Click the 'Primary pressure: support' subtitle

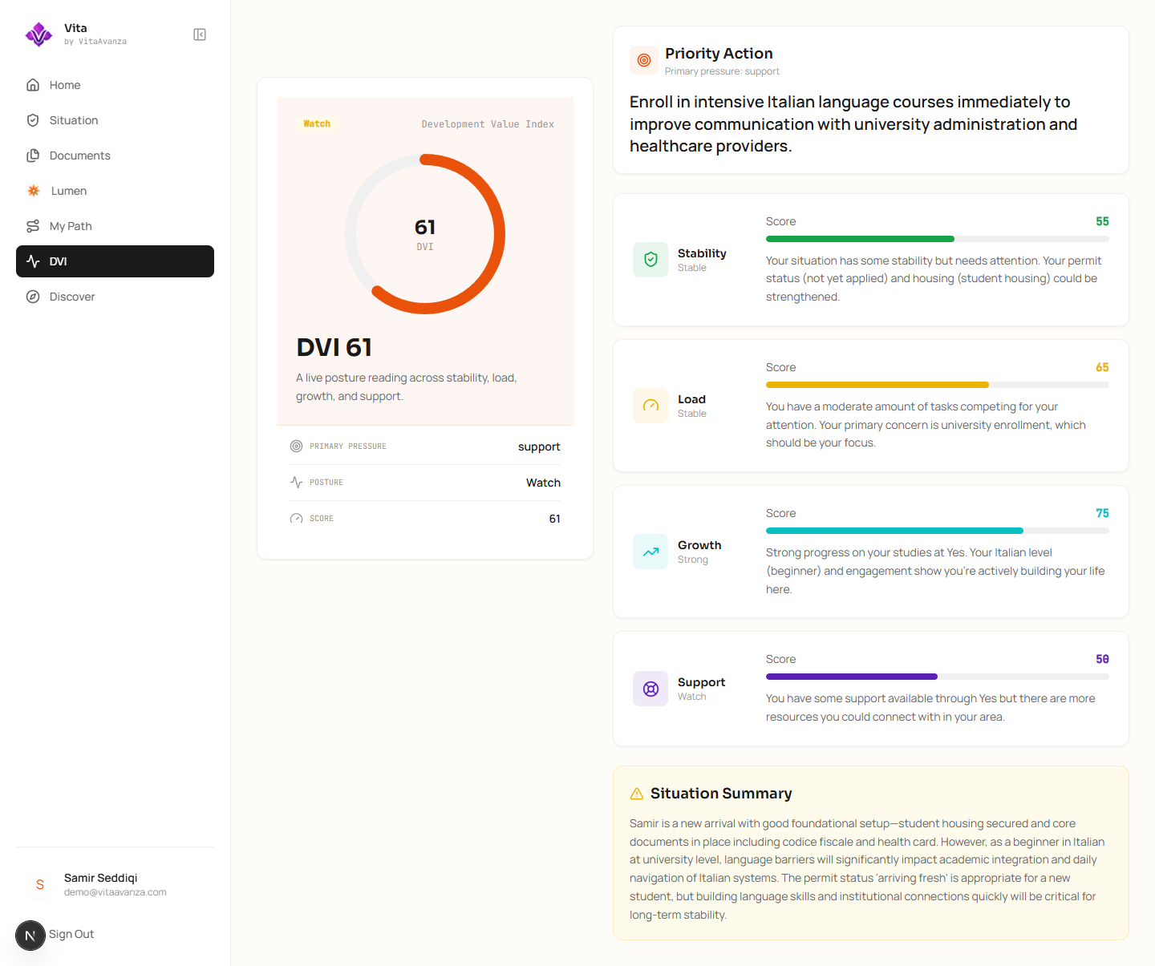point(722,71)
